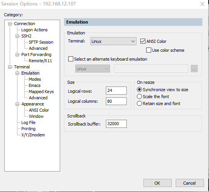Screen dimensions: 209x192
Task: Open Logon Actions category
Action: pyautogui.click(x=35, y=30)
